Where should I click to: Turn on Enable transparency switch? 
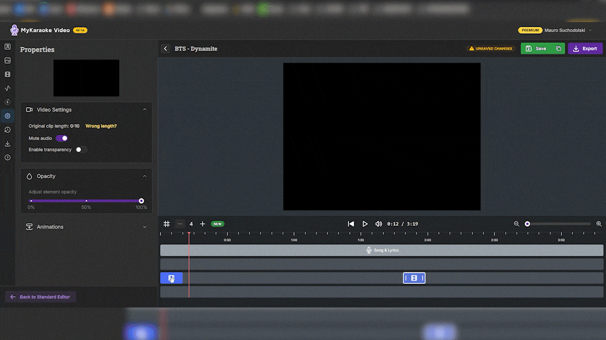pyautogui.click(x=81, y=150)
